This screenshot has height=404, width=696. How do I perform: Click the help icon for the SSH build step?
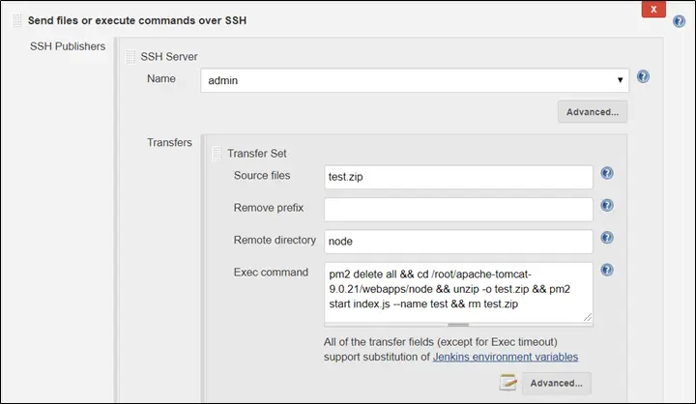click(679, 20)
